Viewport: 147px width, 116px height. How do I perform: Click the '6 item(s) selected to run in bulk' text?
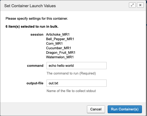click(32, 27)
